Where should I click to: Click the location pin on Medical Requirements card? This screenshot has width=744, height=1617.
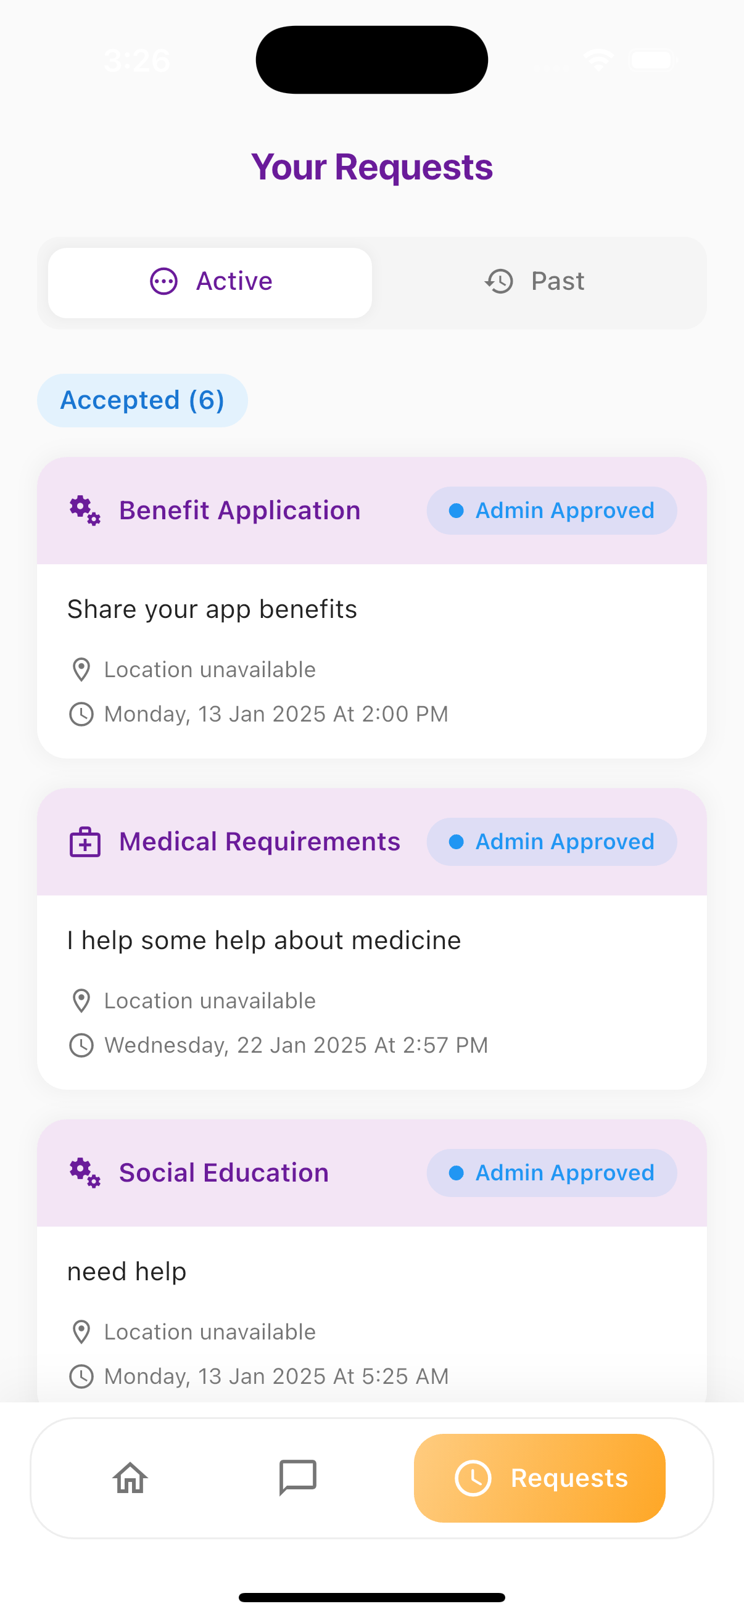pos(81,1000)
